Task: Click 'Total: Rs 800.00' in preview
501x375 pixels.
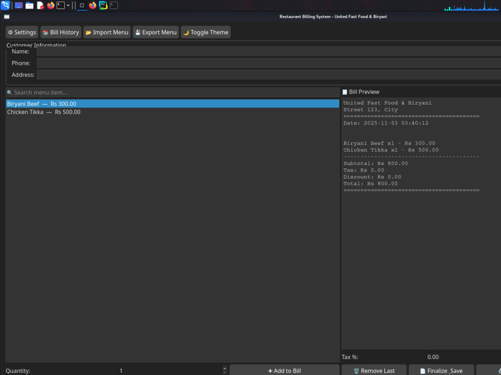Action: tap(370, 183)
